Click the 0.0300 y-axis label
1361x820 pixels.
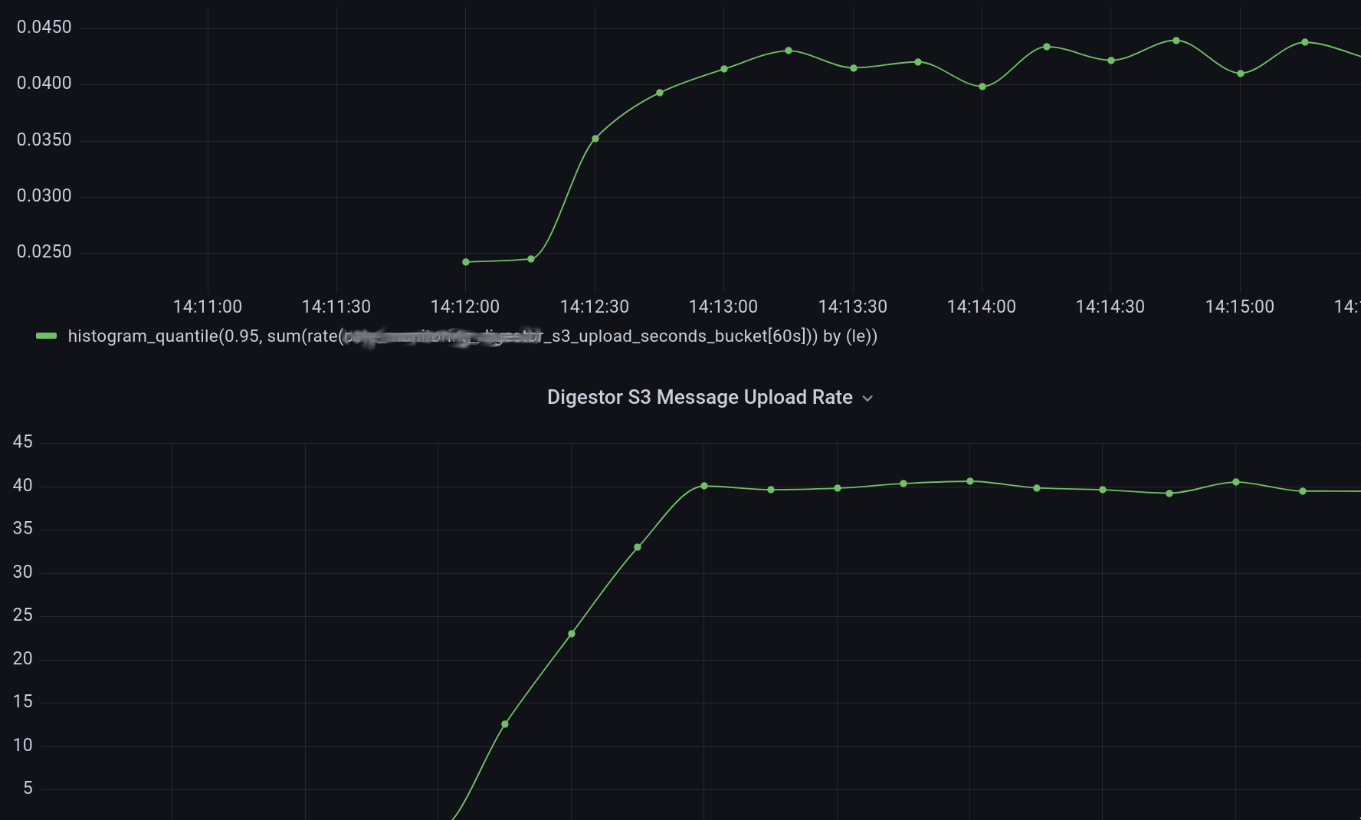44,195
